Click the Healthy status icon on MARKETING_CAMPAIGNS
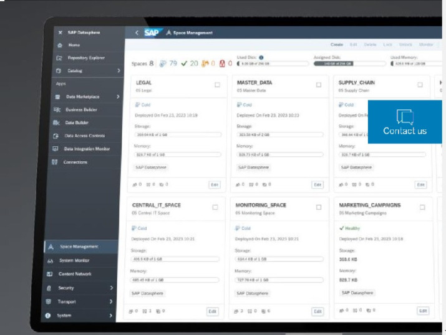 coord(342,228)
